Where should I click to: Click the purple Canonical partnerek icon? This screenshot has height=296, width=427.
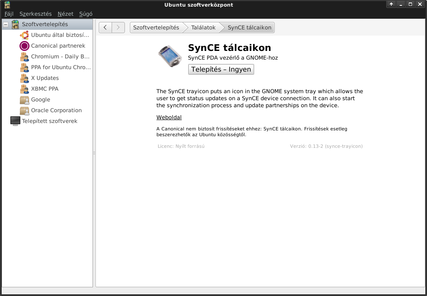click(x=24, y=46)
